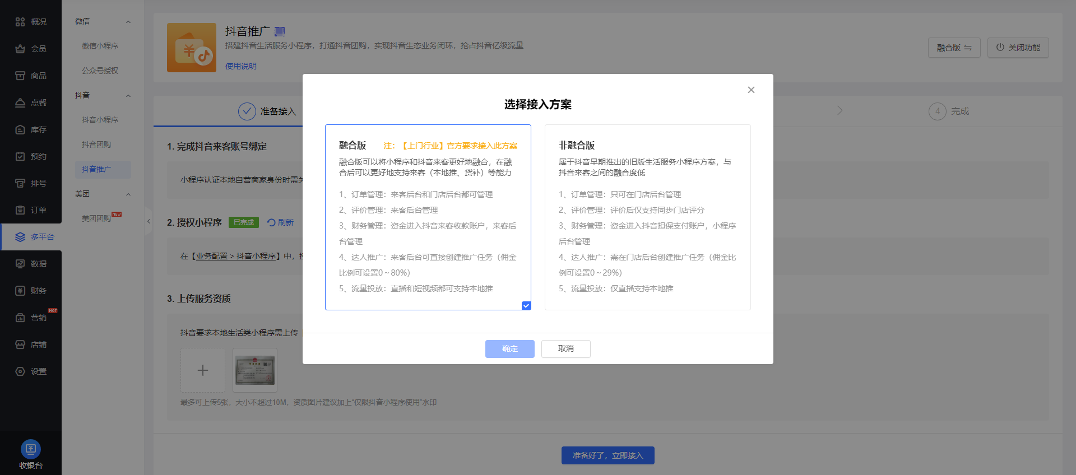Viewport: 1076px width, 475px height.
Task: Go to 商品 products section
Action: pos(31,76)
